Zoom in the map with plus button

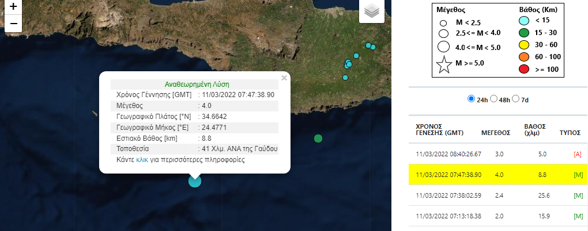pyautogui.click(x=13, y=7)
